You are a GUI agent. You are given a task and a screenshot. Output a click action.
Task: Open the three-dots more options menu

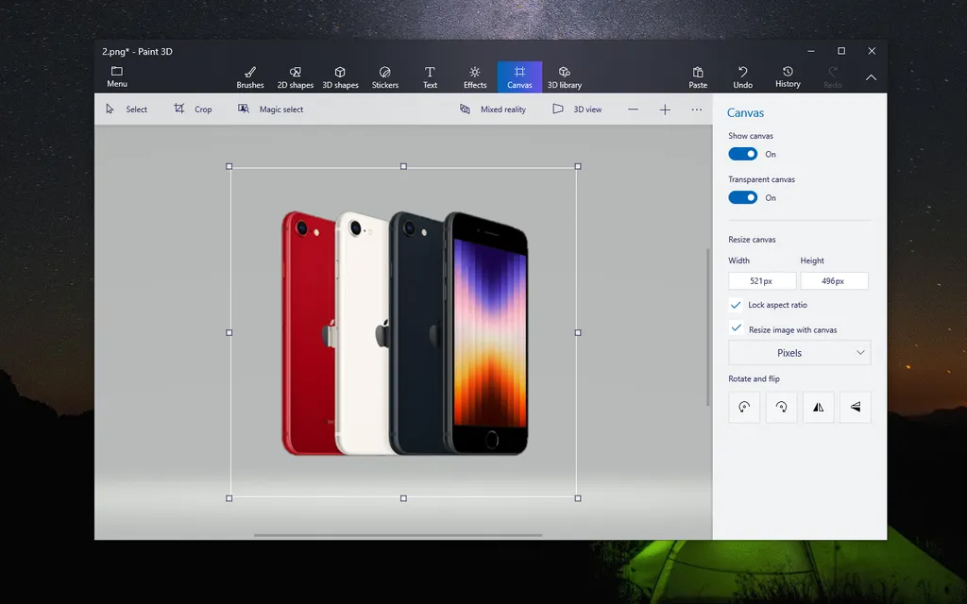(697, 109)
